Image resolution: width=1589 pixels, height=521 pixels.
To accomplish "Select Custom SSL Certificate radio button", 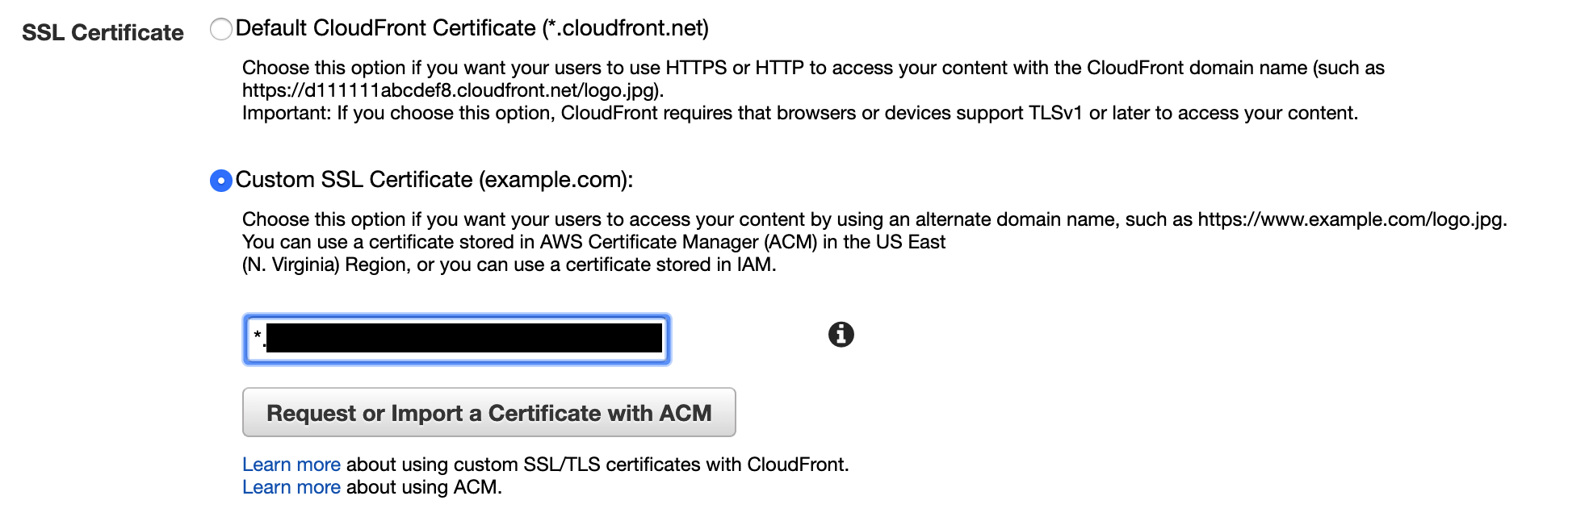I will click(x=220, y=181).
